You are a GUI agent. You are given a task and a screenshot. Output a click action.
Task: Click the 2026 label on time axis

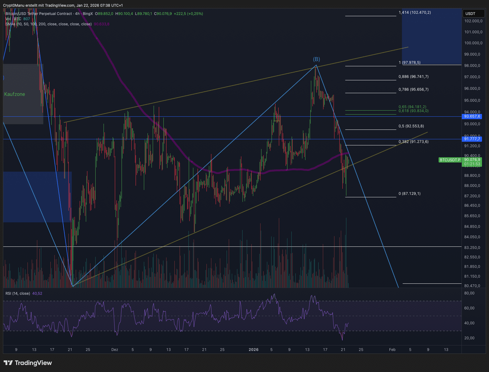coord(253,349)
